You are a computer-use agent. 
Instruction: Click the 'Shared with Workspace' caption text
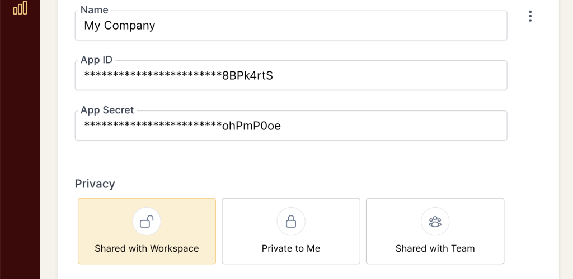[x=147, y=248]
